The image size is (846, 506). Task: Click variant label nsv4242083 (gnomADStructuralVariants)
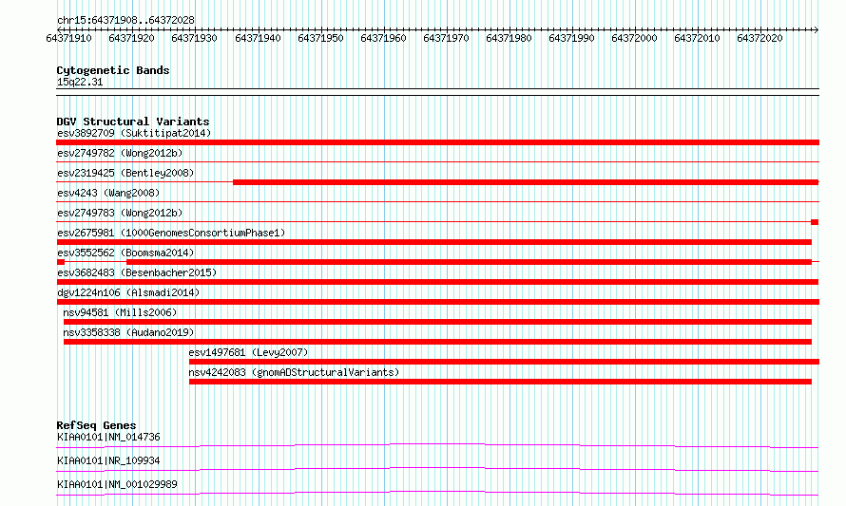[294, 372]
